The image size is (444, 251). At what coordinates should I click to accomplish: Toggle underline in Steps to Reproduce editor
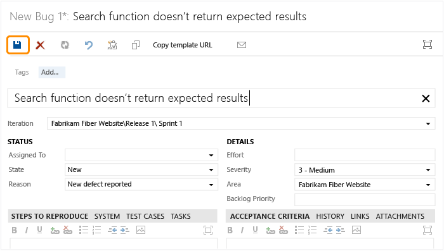click(39, 230)
